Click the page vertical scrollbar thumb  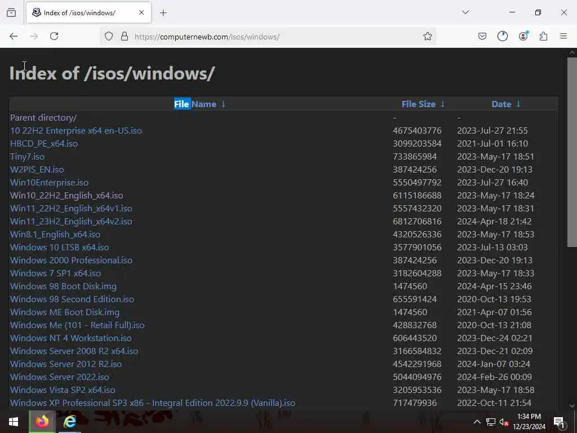tap(572, 152)
